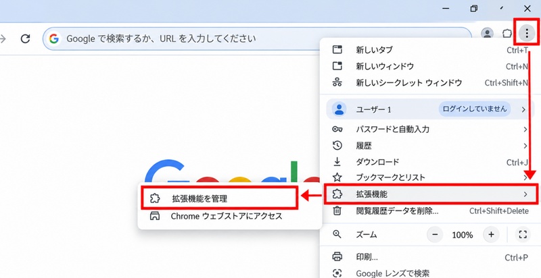Click the new tab icon beside 新しいタブ
This screenshot has height=278, width=541.
[337, 50]
